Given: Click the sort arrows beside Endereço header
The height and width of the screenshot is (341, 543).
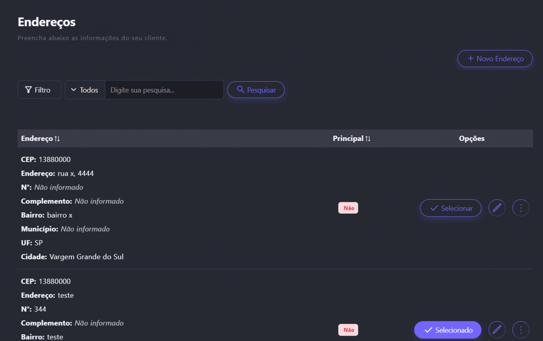Looking at the screenshot, I should point(57,139).
